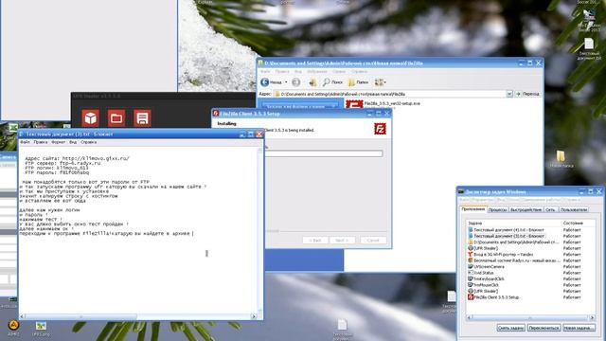Switch to Приложения tab in Task Manager
The height and width of the screenshot is (341, 606).
coord(473,209)
